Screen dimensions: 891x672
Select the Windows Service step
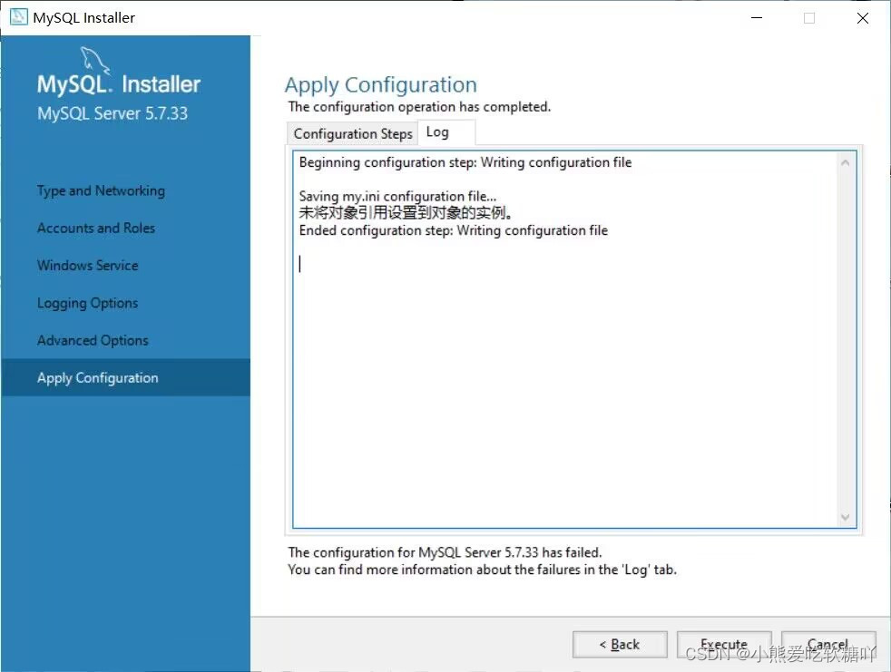(87, 266)
